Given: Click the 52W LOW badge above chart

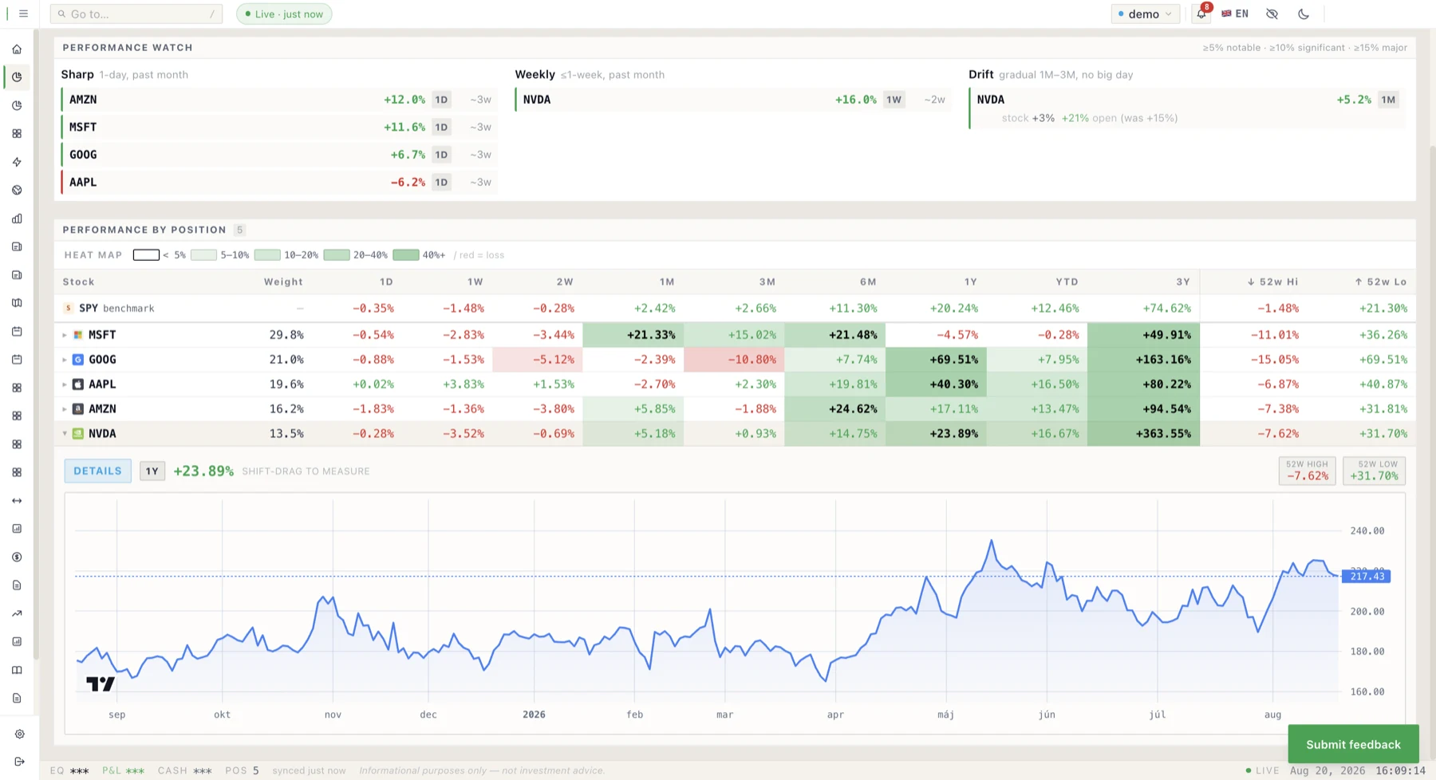Looking at the screenshot, I should click(x=1374, y=471).
